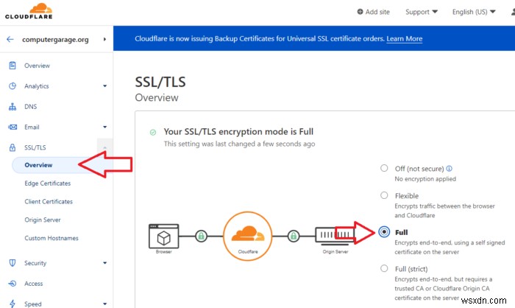
Task: Follow the Learn More link in banner
Action: tap(404, 39)
